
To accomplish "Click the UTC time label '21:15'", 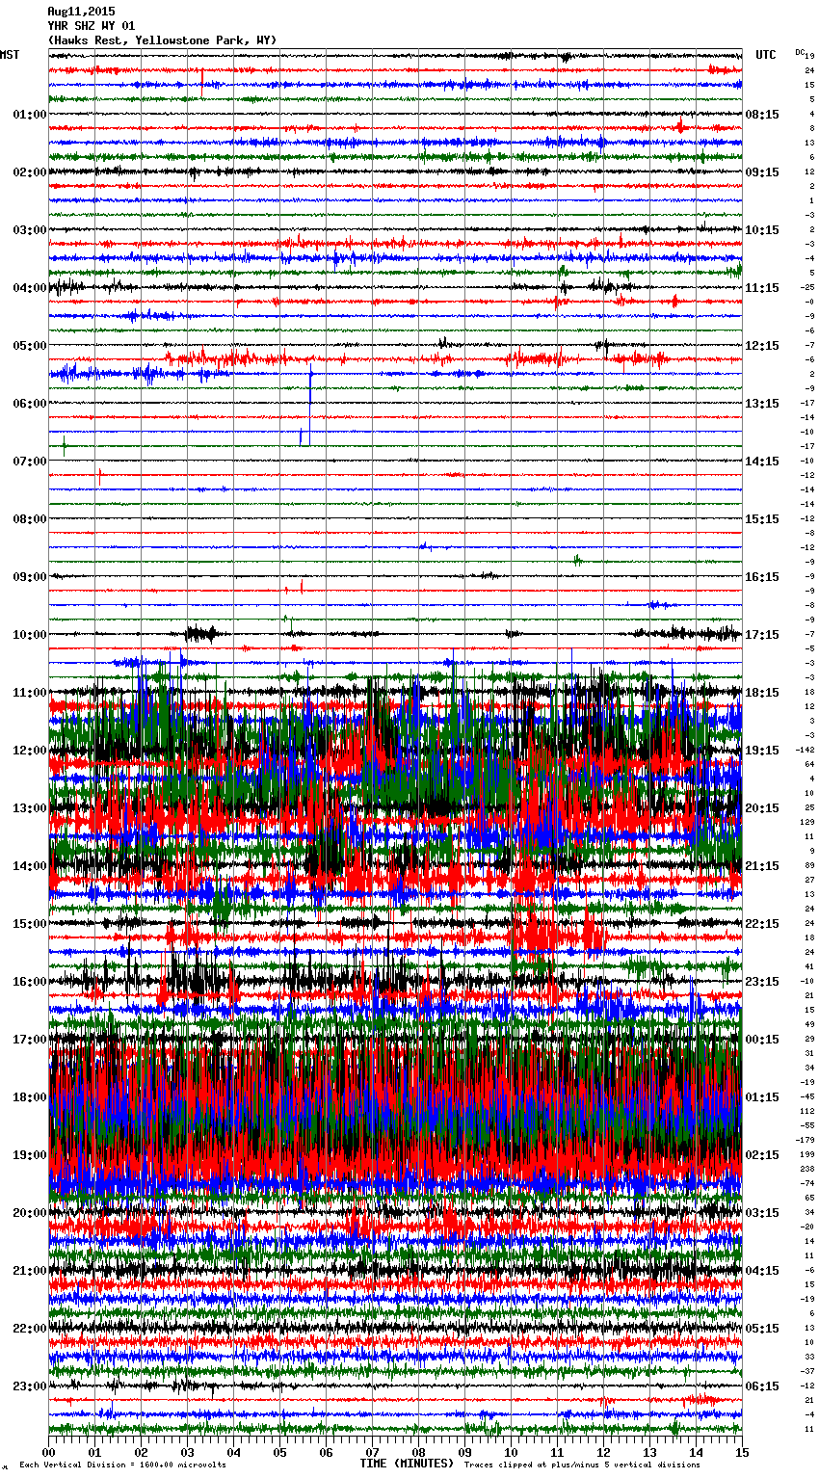I will point(762,866).
